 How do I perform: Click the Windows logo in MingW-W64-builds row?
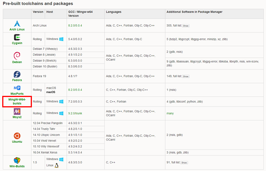[x=61, y=101]
